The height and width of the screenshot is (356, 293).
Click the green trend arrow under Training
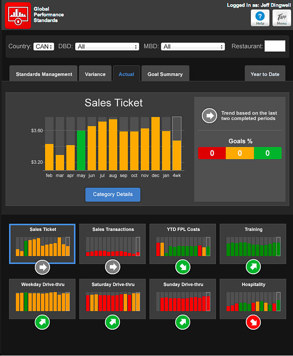coord(253,267)
